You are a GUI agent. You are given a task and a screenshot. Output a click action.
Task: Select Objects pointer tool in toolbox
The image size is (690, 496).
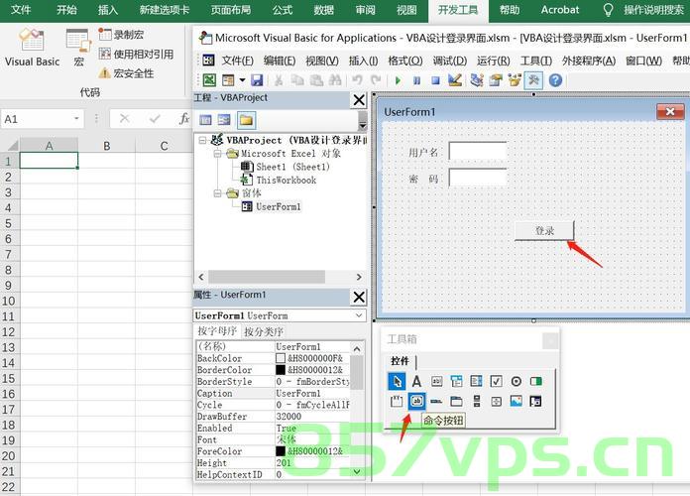397,382
